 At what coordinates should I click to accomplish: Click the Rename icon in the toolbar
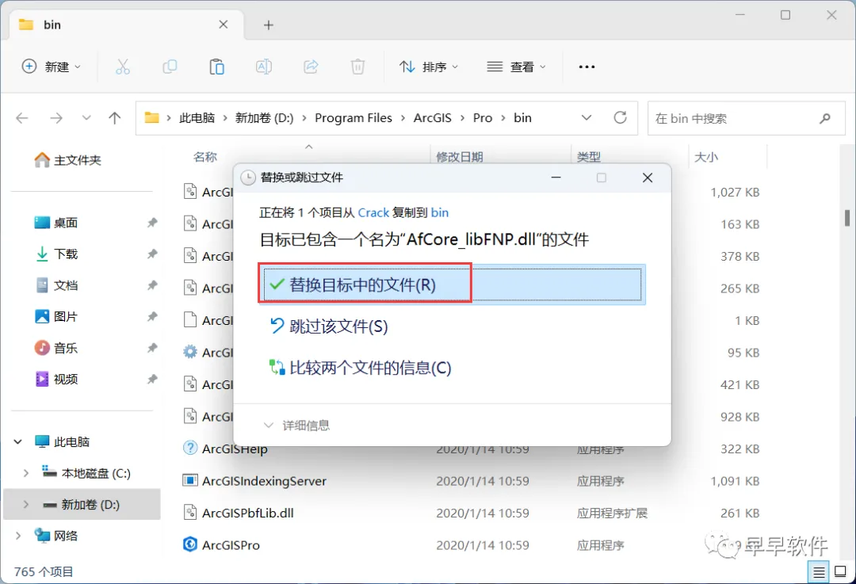[x=264, y=67]
